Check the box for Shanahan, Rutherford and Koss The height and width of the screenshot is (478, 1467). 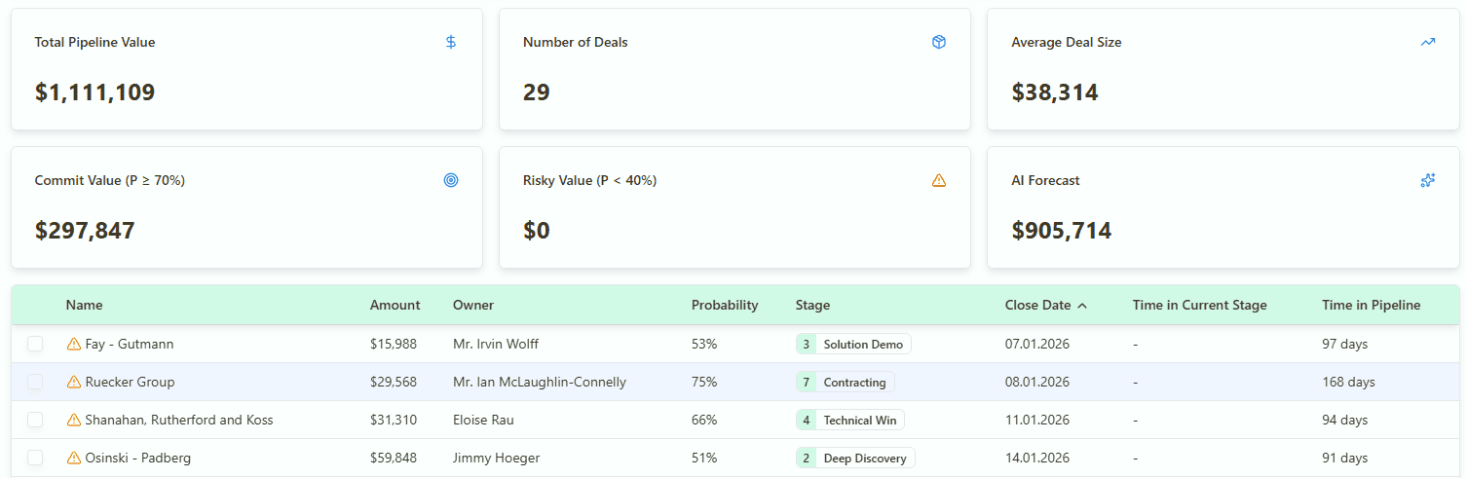pyautogui.click(x=35, y=420)
